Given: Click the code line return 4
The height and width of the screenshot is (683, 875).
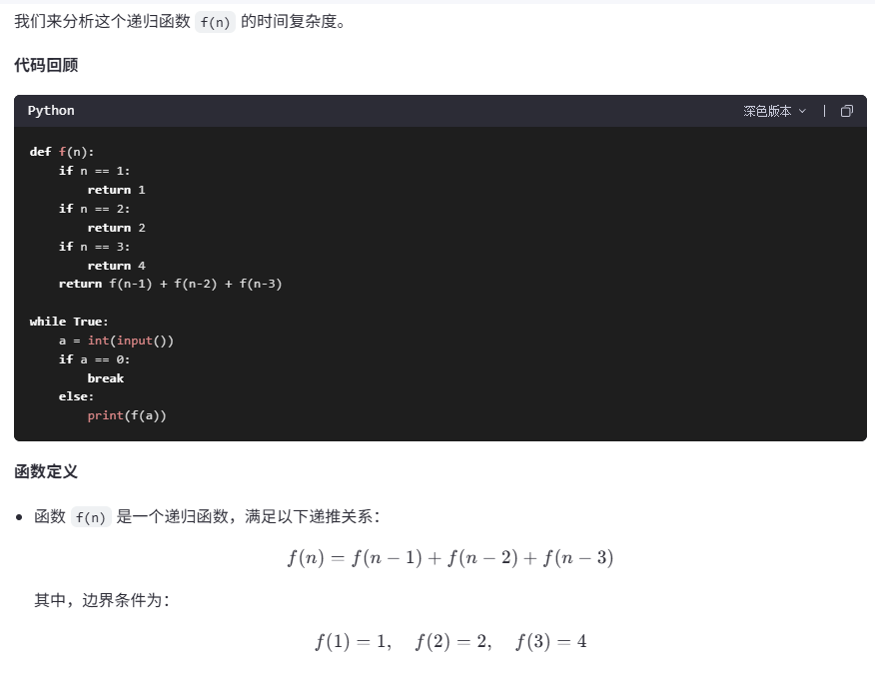Looking at the screenshot, I should (x=116, y=266).
